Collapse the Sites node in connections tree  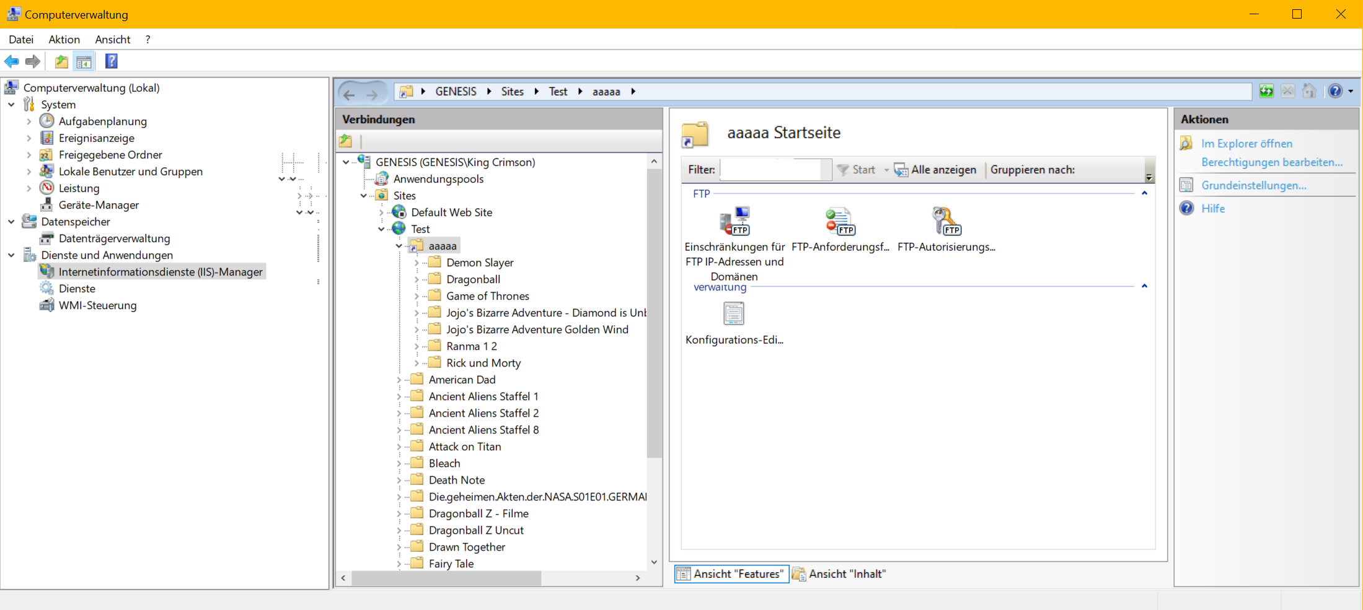tap(364, 196)
